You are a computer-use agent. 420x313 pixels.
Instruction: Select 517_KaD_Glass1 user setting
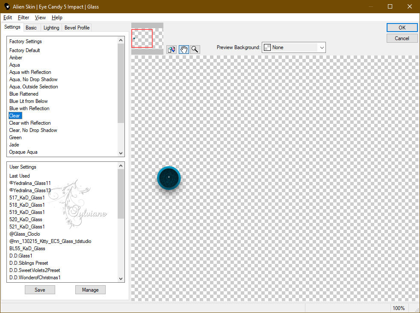point(27,197)
